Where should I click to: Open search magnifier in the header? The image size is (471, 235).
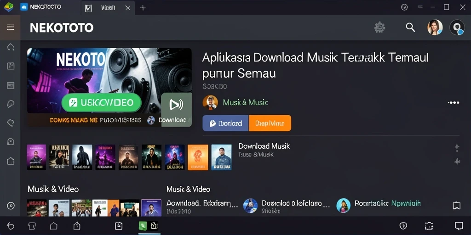pyautogui.click(x=410, y=27)
